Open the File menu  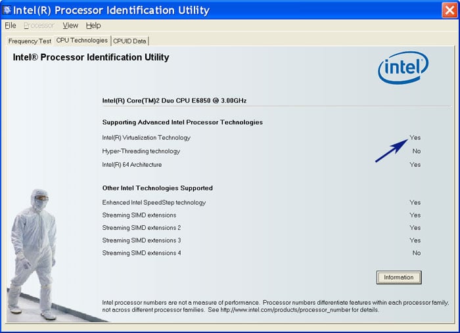point(11,26)
